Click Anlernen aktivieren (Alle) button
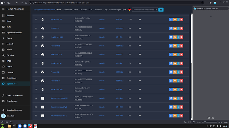The width and height of the screenshot is (229, 128). [x=144, y=10]
